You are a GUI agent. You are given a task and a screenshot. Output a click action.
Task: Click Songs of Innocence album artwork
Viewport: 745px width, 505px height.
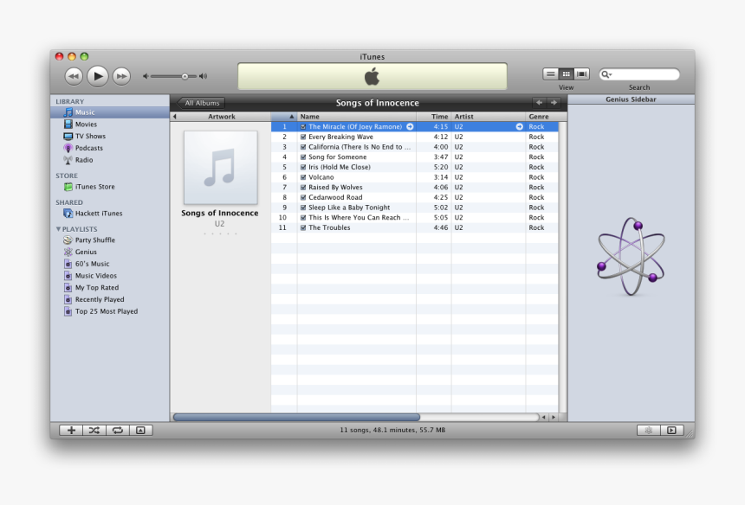221,168
